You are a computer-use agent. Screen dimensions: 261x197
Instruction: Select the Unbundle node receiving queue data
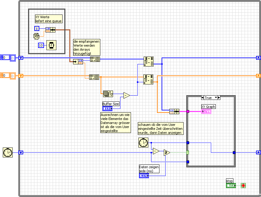[78, 62]
